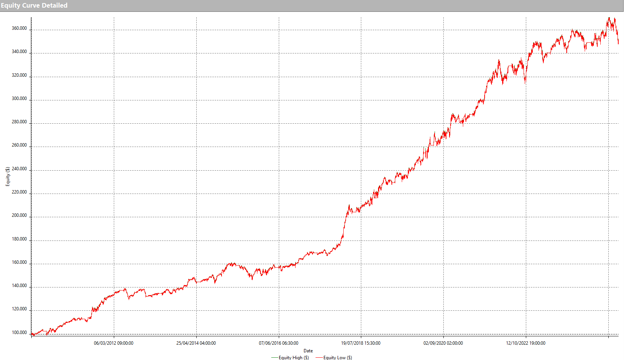Click the 240.000 y-axis tick label
The image size is (624, 360).
[x=19, y=169]
